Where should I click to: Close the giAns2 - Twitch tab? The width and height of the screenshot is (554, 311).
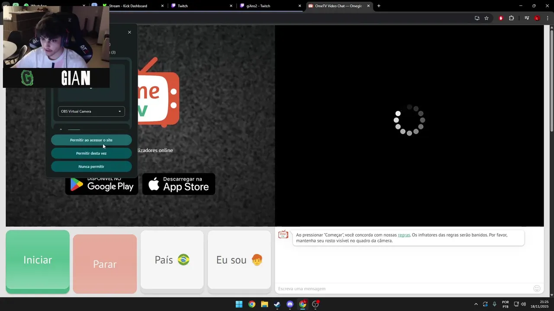(300, 6)
